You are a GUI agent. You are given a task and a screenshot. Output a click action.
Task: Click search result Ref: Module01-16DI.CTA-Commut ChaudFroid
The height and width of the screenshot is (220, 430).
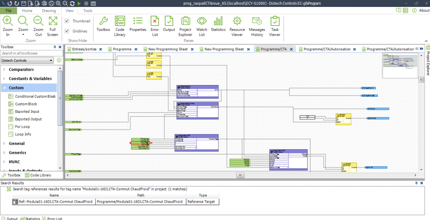(x=54, y=202)
